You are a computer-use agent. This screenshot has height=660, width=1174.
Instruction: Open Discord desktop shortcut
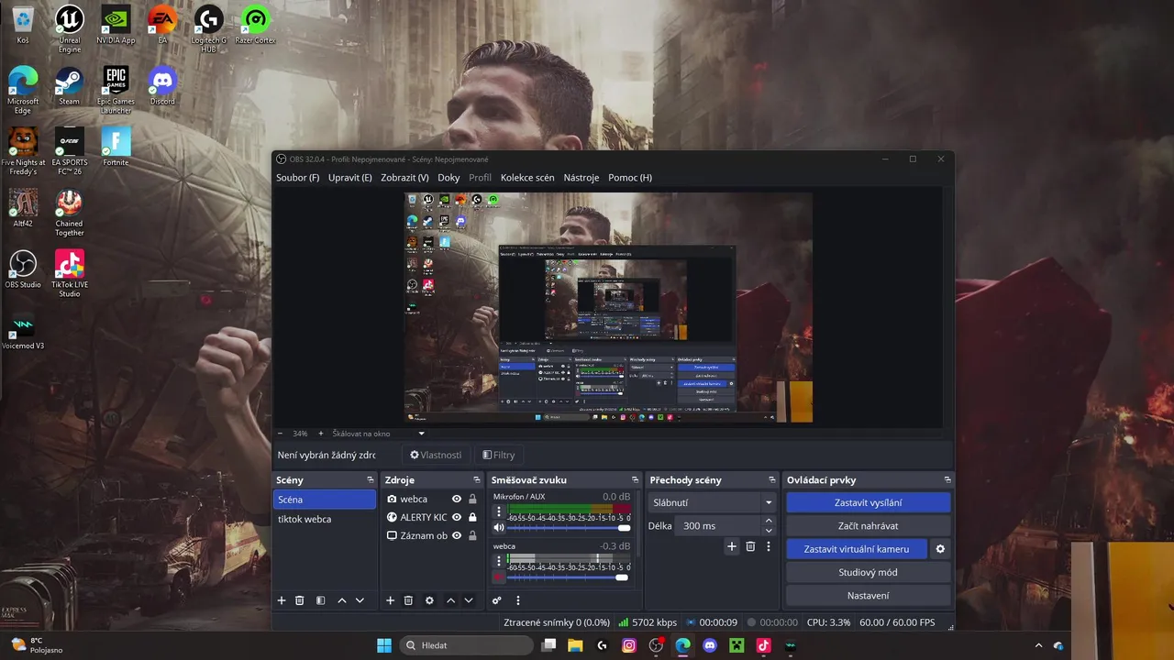(x=162, y=86)
